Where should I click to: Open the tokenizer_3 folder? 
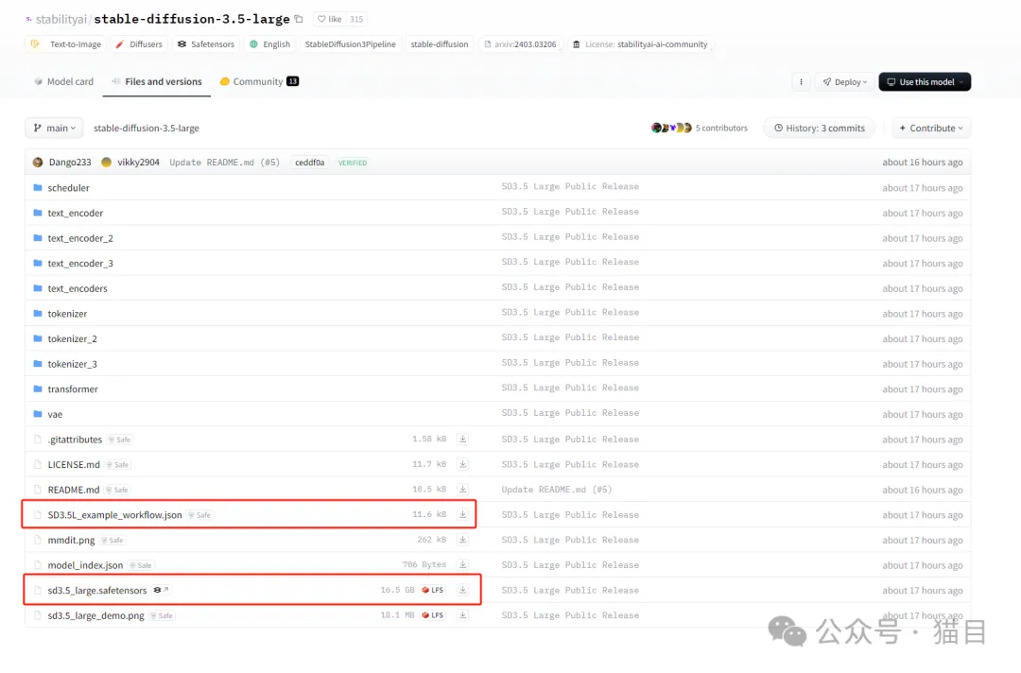point(72,364)
